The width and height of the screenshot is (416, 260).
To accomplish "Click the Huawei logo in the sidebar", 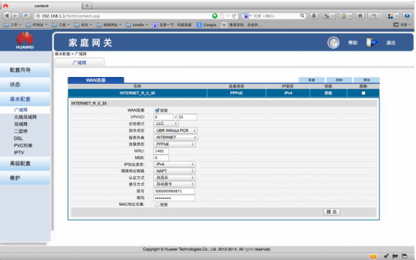I will click(x=25, y=40).
